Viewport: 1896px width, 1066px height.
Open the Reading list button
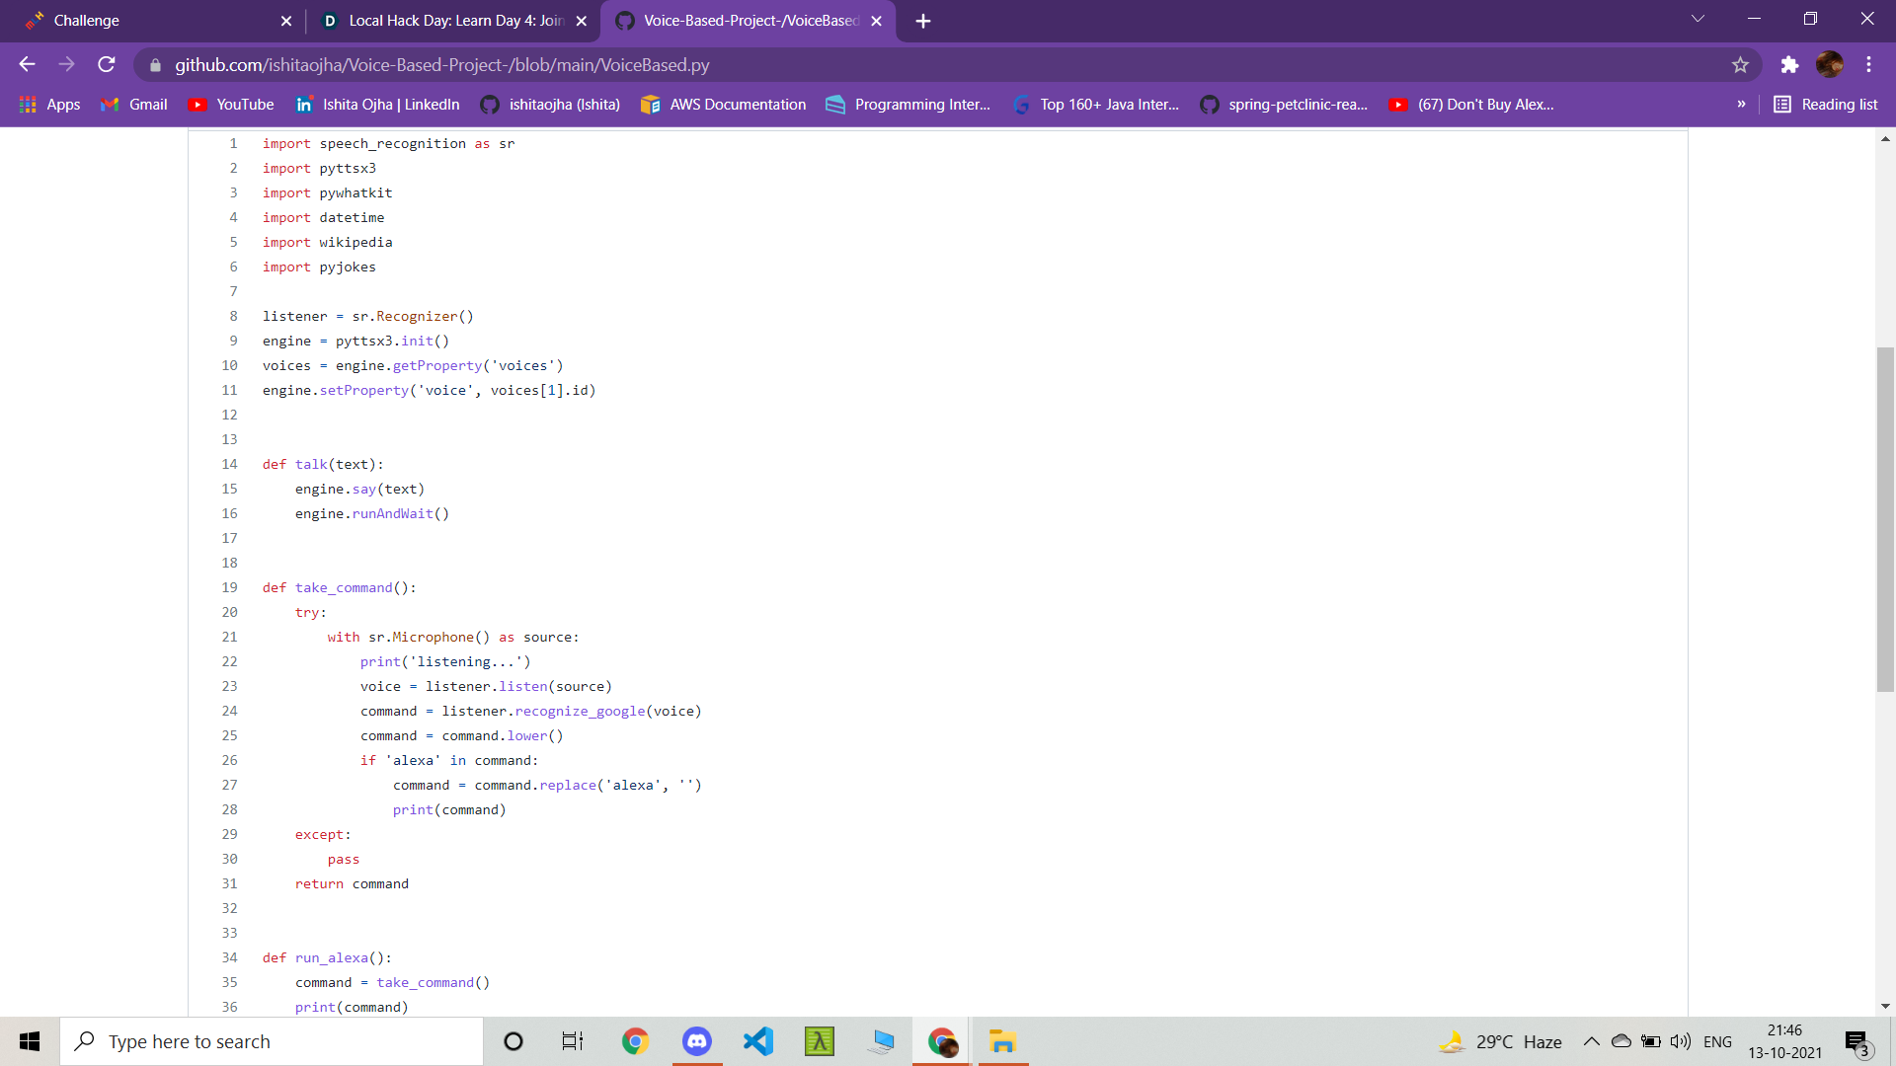pos(1826,105)
